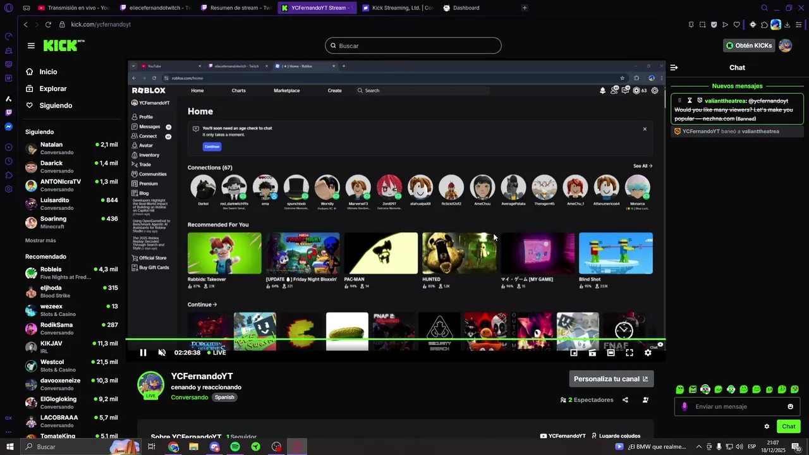Share the stream with share icon
809x455 pixels.
point(625,400)
